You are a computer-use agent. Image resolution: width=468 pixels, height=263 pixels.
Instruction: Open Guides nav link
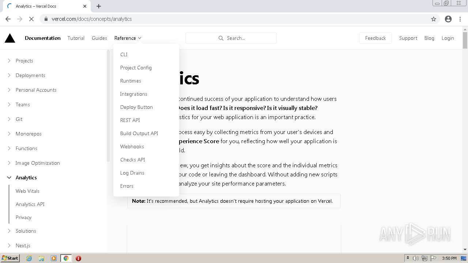99,38
